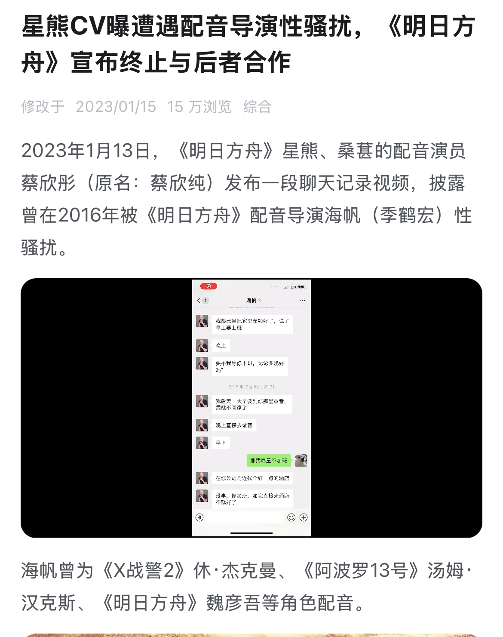Tap the home indicator bar in chat

click(252, 533)
